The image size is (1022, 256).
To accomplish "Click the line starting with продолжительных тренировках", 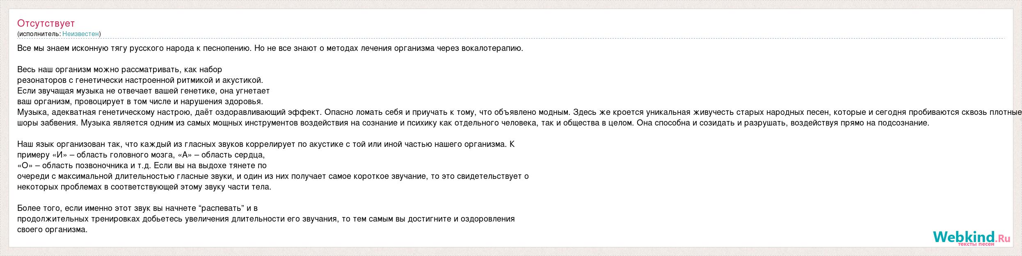I will [266, 219].
